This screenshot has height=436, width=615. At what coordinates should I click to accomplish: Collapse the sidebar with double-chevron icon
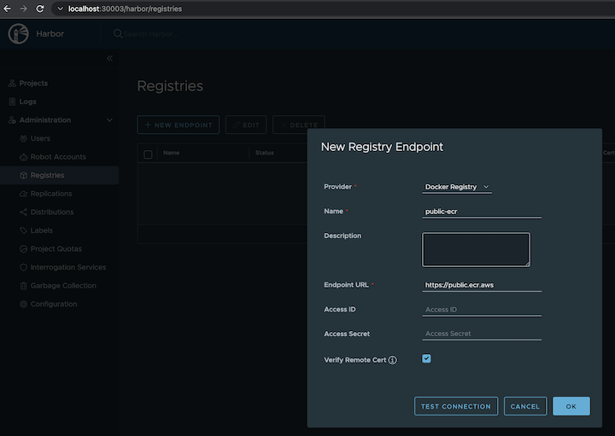(109, 58)
